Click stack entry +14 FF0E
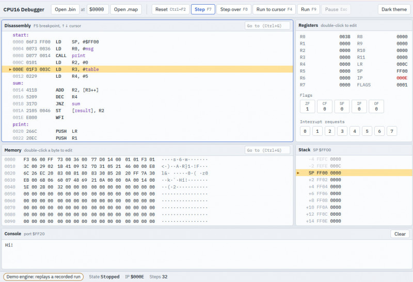413x282 pixels. (354, 221)
